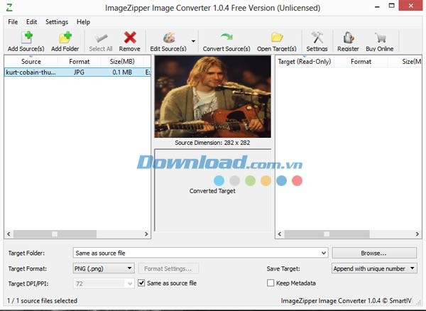The width and height of the screenshot is (426, 311).
Task: Click target list scrollbar left arrow
Action: click(x=280, y=234)
